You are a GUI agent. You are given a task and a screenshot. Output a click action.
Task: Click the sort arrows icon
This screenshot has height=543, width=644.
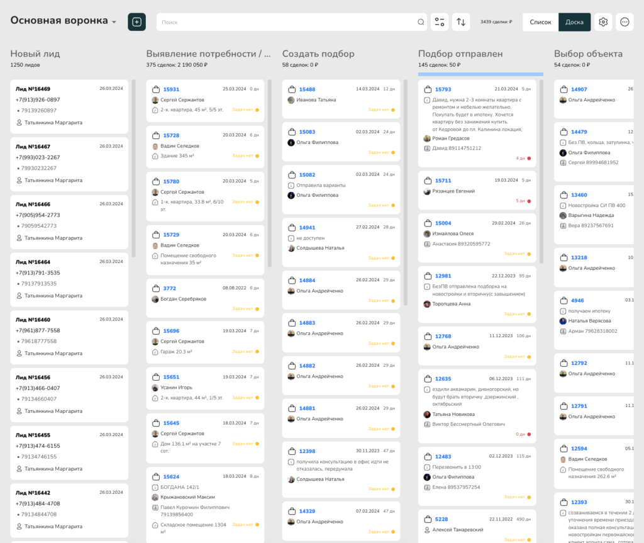coord(461,22)
